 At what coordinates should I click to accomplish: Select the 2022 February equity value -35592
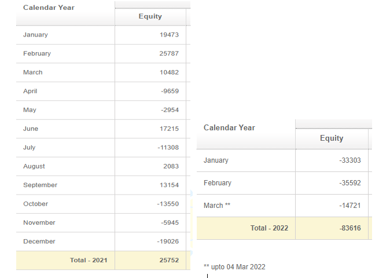[x=350, y=183]
